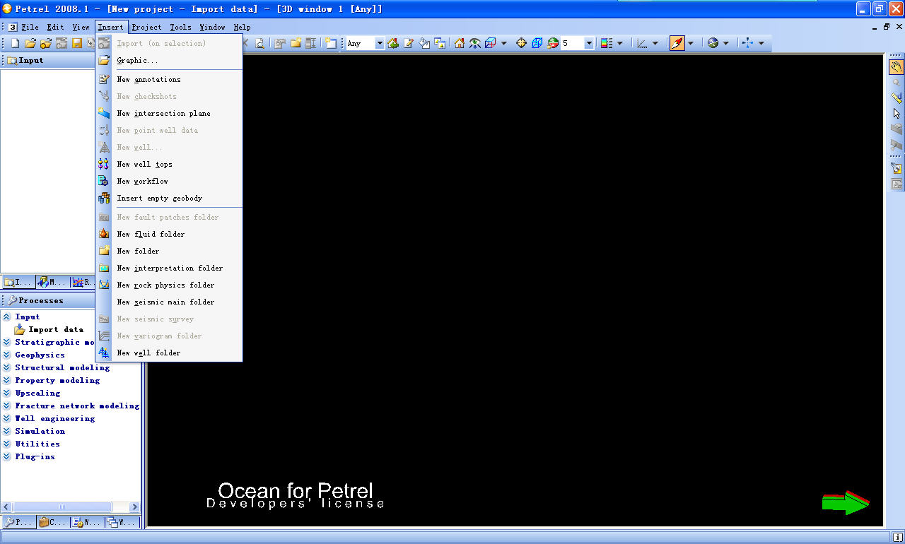Click the status bar info icon
Image resolution: width=905 pixels, height=544 pixels.
coord(897,538)
